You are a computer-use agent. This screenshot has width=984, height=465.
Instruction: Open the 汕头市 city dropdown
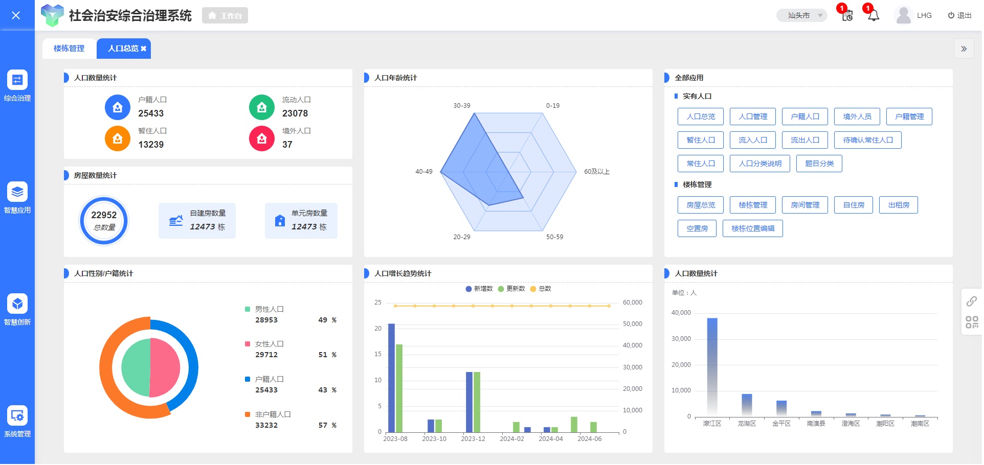click(x=801, y=15)
